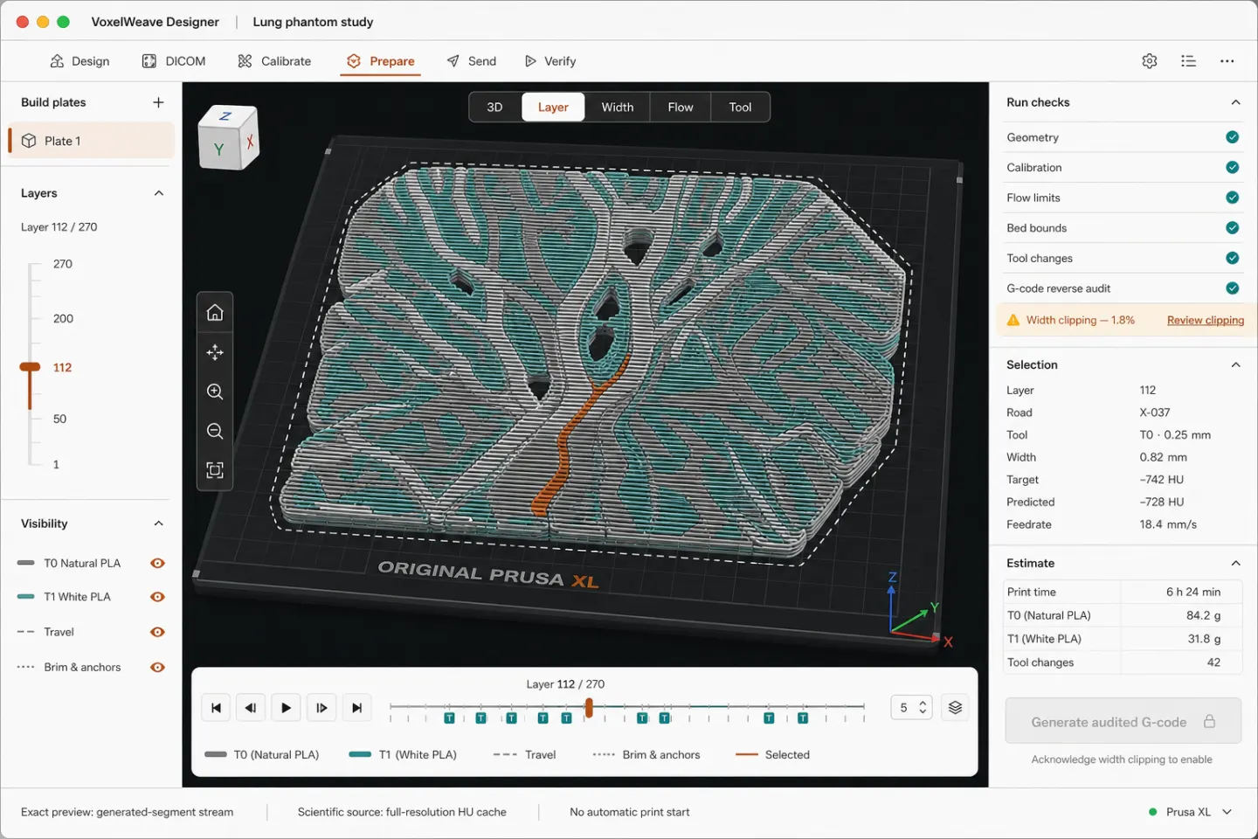
Task: Hide T1 White PLA visibility
Action: (x=157, y=597)
